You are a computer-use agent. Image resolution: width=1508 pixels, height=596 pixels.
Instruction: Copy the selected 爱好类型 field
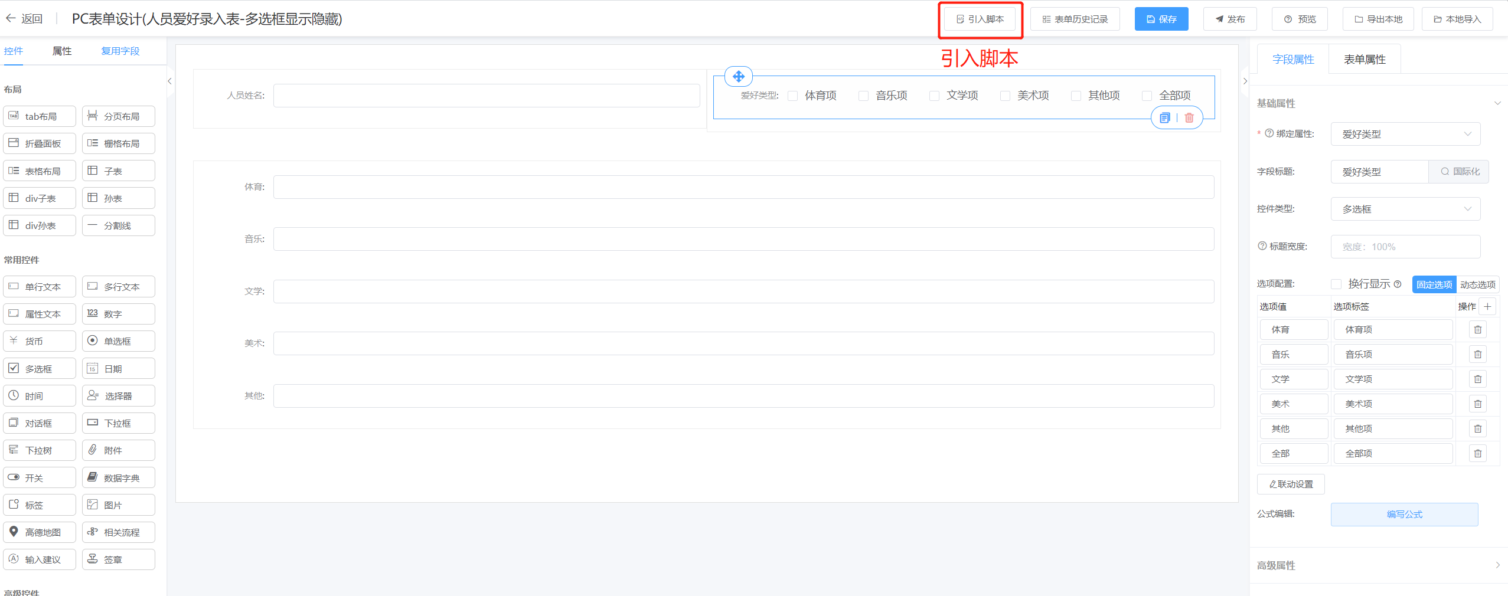(x=1164, y=118)
